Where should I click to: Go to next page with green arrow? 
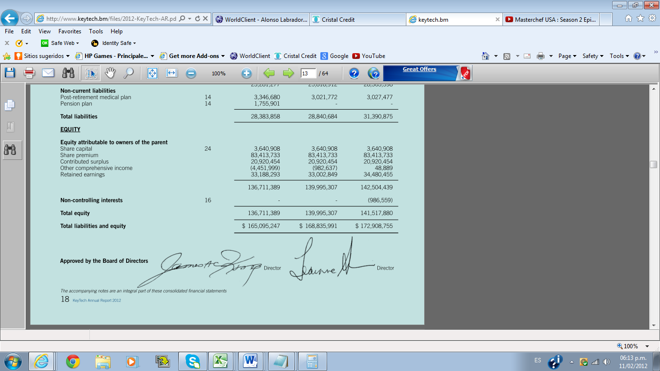click(288, 73)
